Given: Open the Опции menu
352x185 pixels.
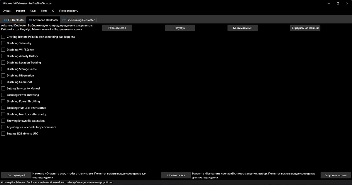Looking at the screenshot, I should click(7, 11).
